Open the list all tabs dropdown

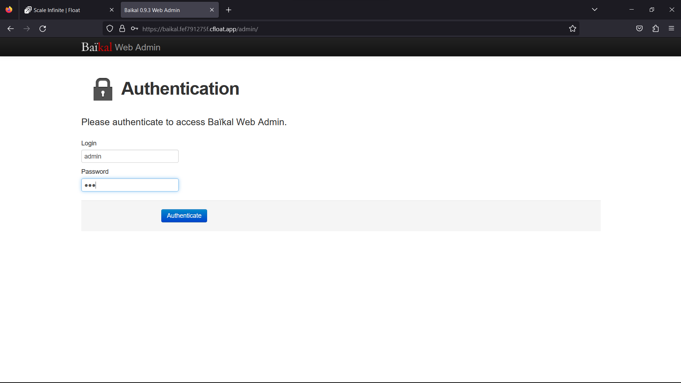595,10
